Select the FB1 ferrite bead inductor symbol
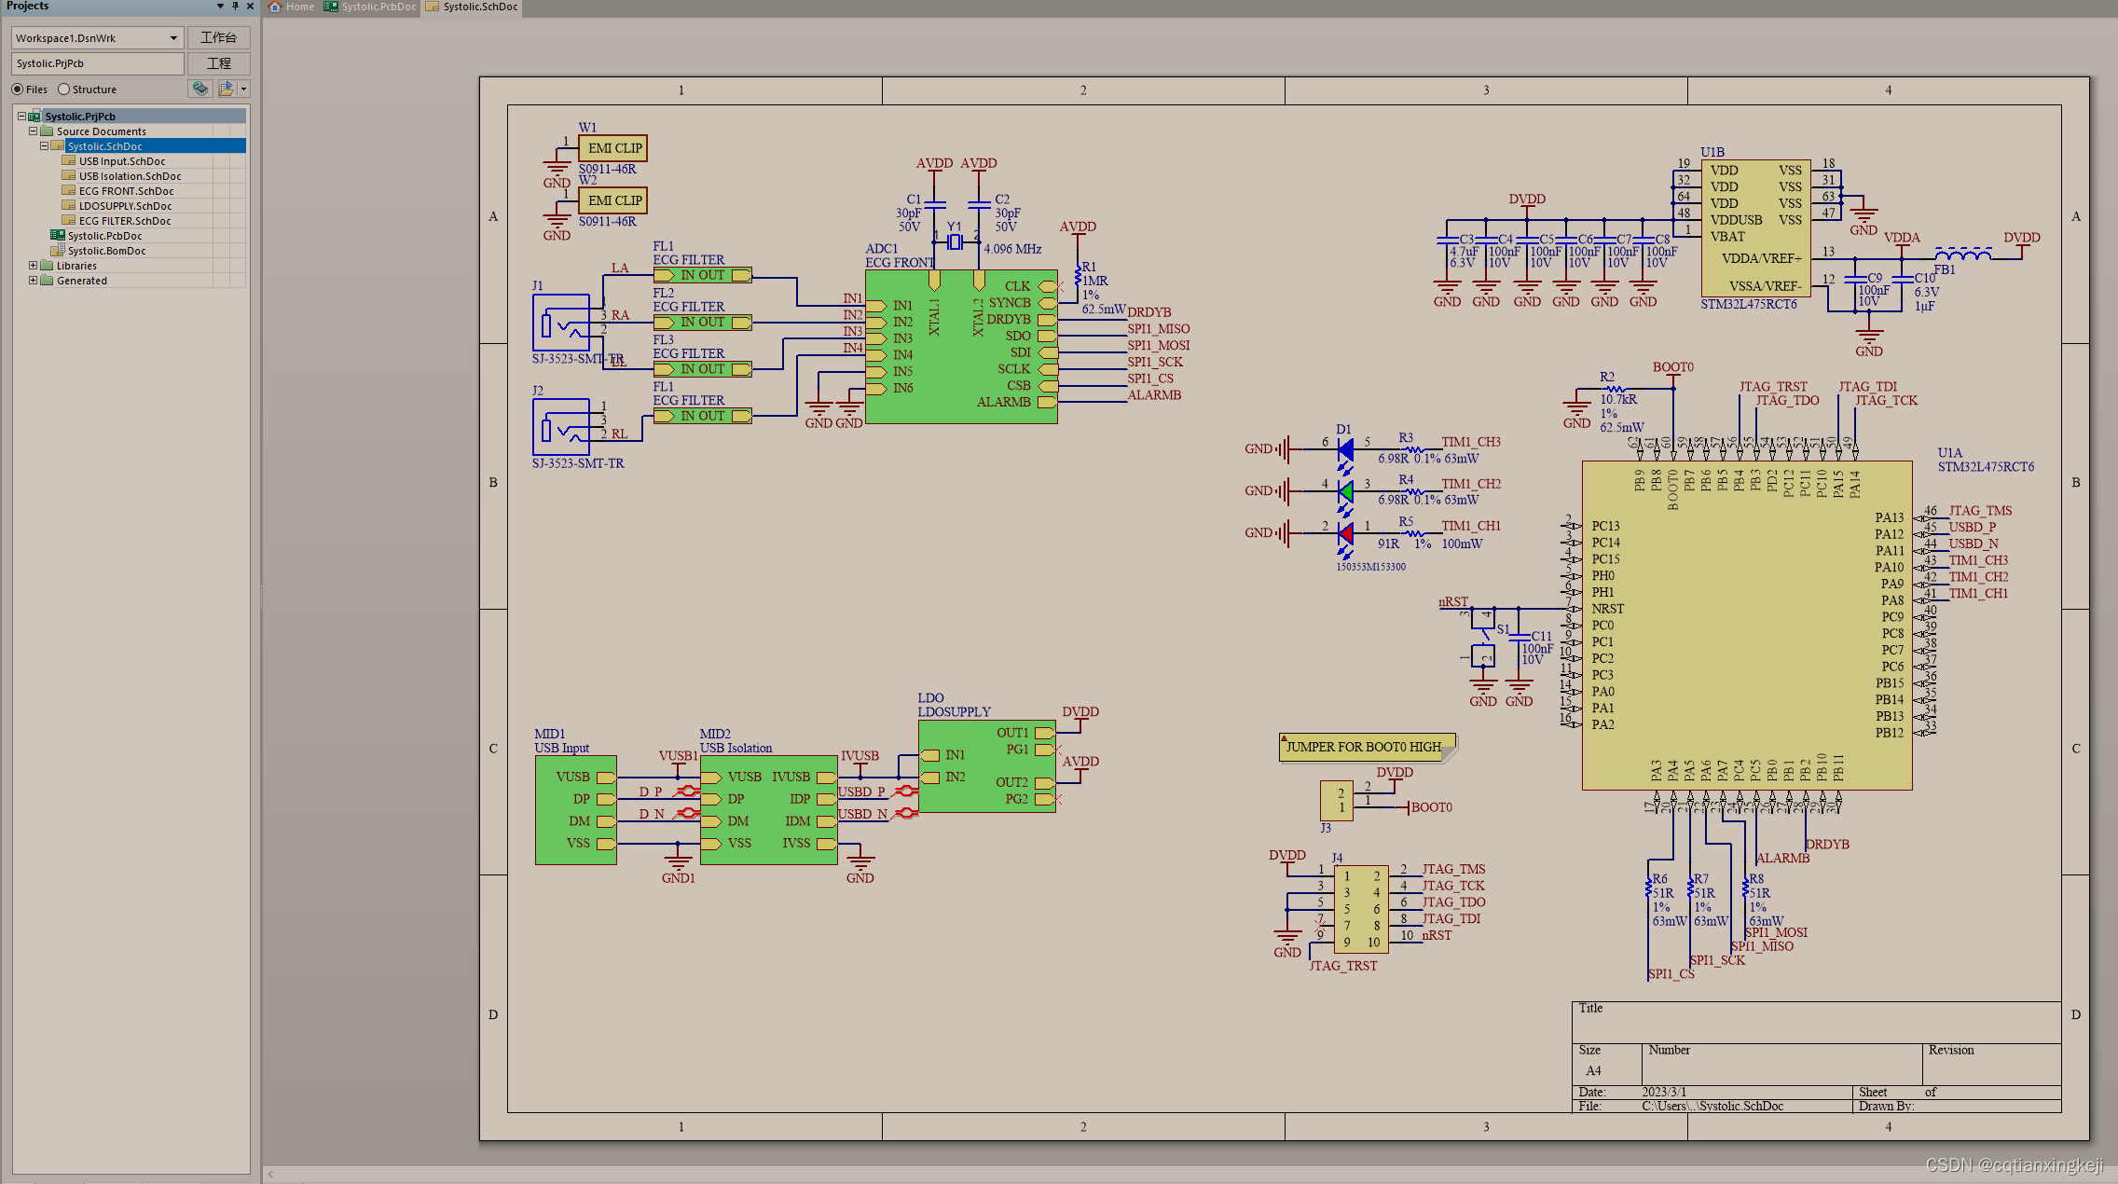This screenshot has height=1184, width=2118. click(1963, 253)
